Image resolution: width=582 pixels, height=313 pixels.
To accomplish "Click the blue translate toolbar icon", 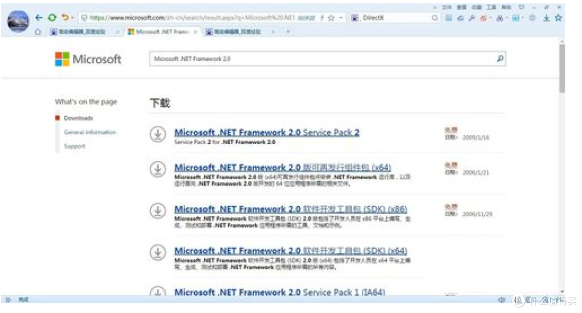I will (516, 18).
